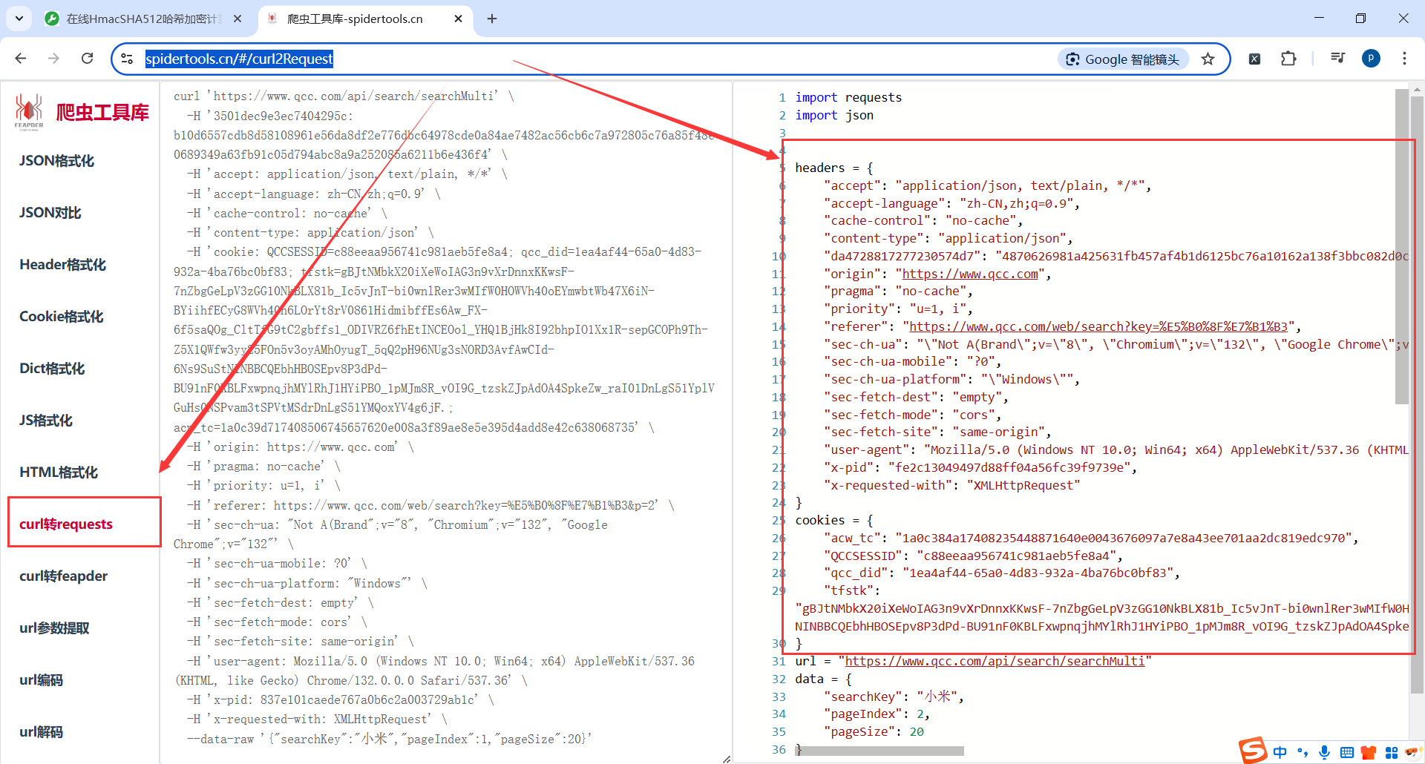This screenshot has height=764, width=1425.
Task: Click the "import requests" code line
Action: tap(848, 97)
